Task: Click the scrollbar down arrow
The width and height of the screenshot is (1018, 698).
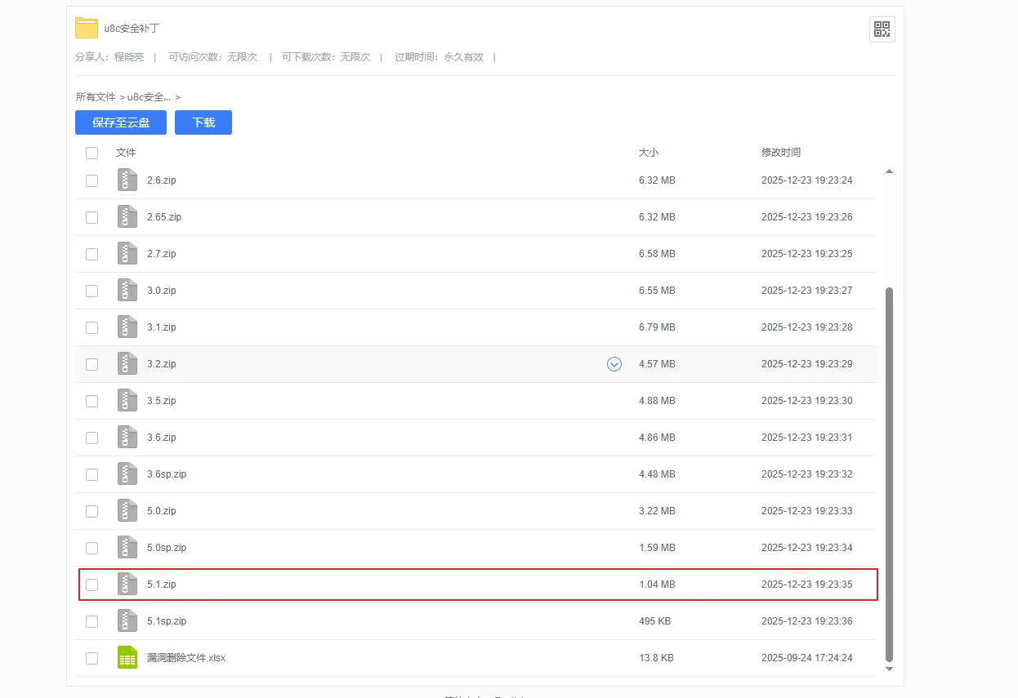Action: pyautogui.click(x=889, y=669)
